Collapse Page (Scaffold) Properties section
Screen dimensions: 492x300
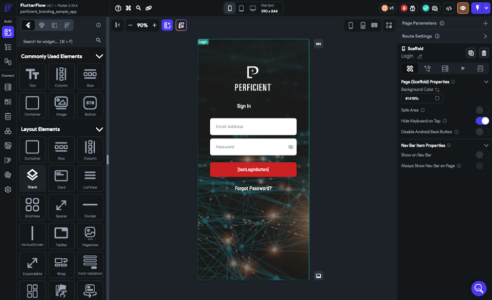point(485,82)
